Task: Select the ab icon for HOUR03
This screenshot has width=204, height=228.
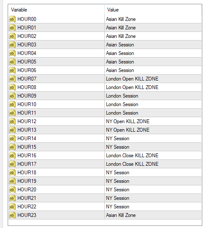Action: pos(12,45)
